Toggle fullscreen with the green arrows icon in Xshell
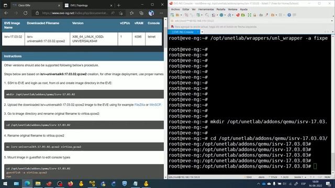335x188 pixels. [x=249, y=15]
